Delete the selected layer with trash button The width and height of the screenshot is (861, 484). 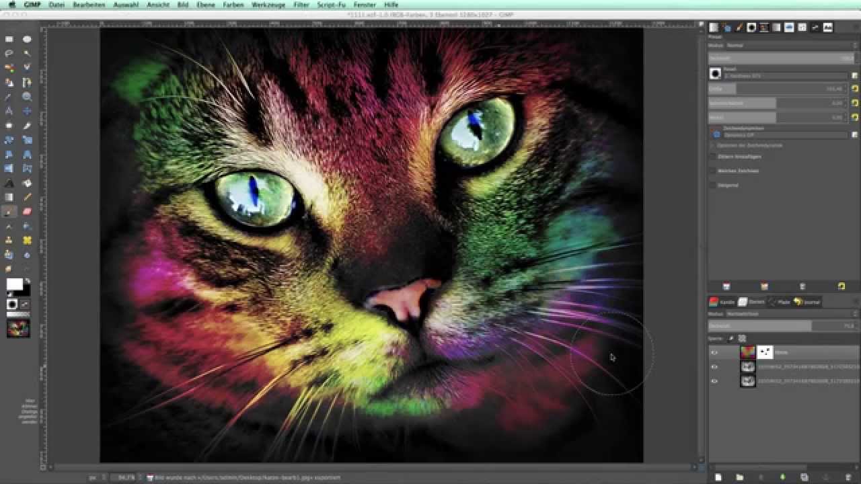(847, 477)
